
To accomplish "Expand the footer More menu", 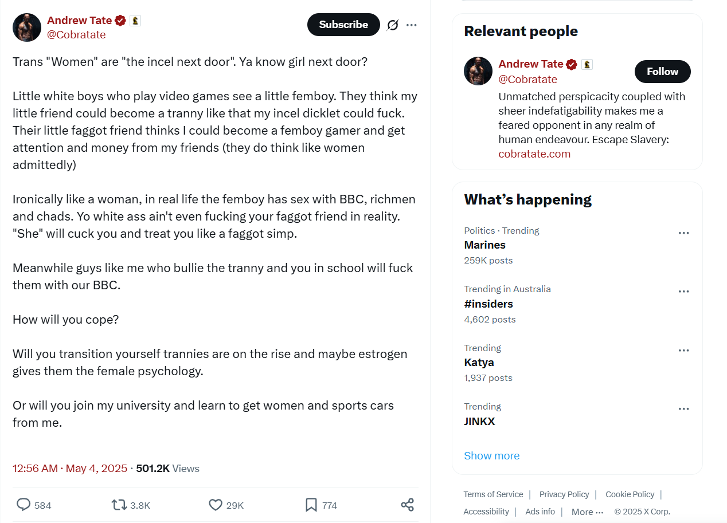I will [x=587, y=512].
